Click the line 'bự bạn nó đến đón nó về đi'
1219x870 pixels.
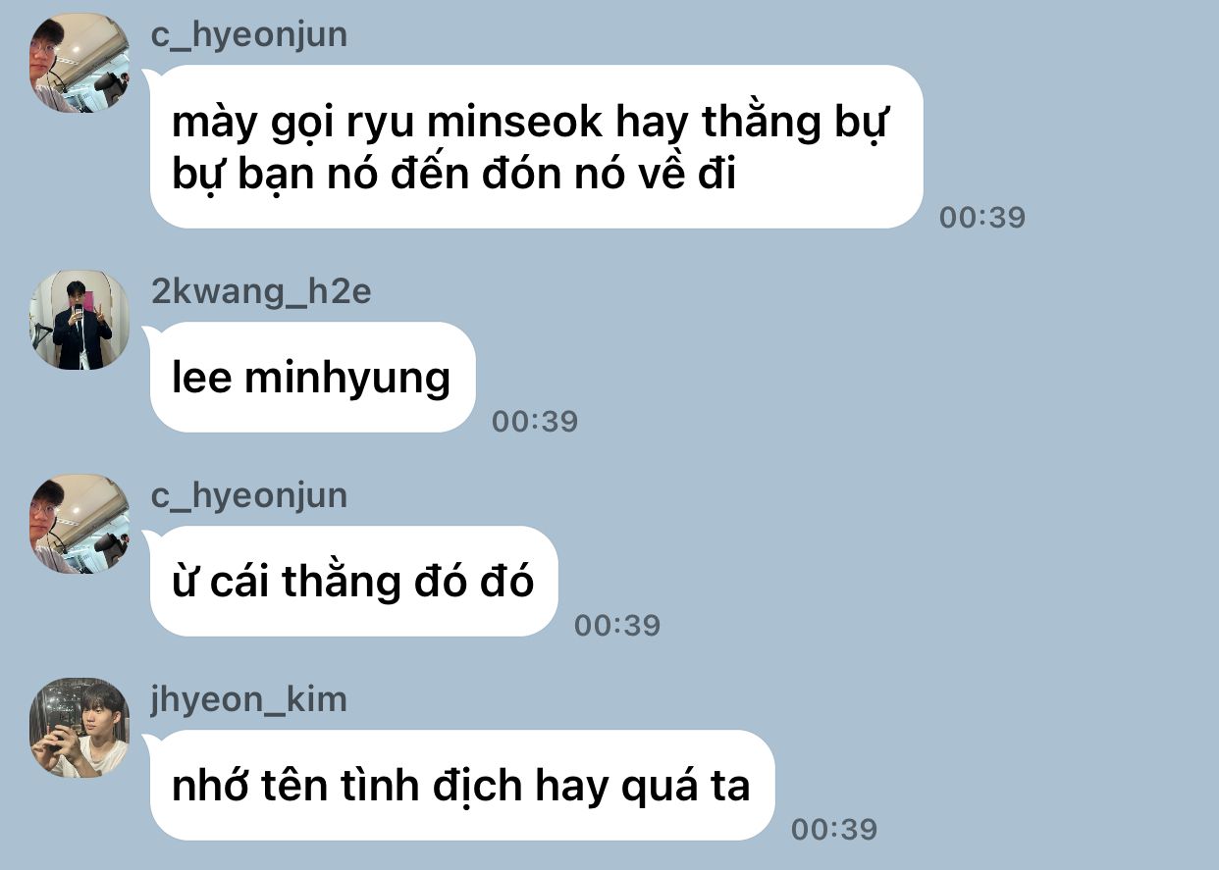click(453, 174)
